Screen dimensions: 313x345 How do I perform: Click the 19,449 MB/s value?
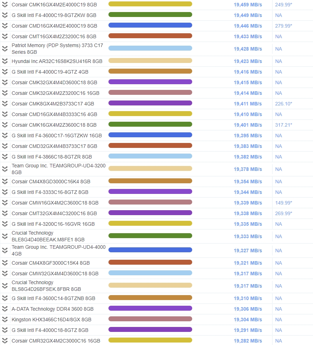(248, 15)
